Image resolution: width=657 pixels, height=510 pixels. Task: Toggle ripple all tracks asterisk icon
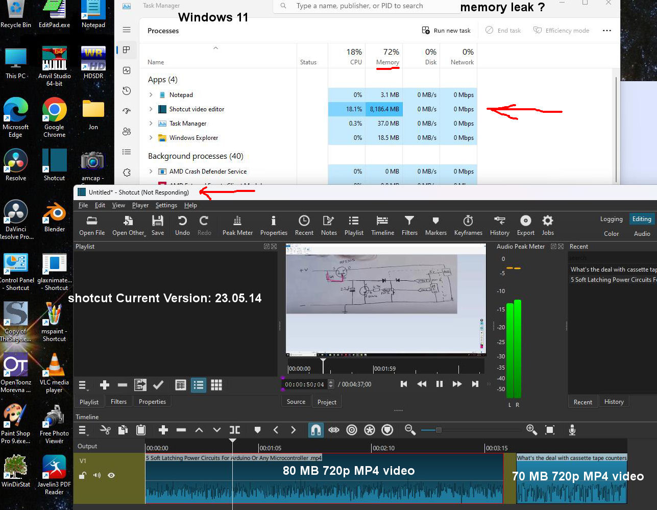pyautogui.click(x=370, y=430)
